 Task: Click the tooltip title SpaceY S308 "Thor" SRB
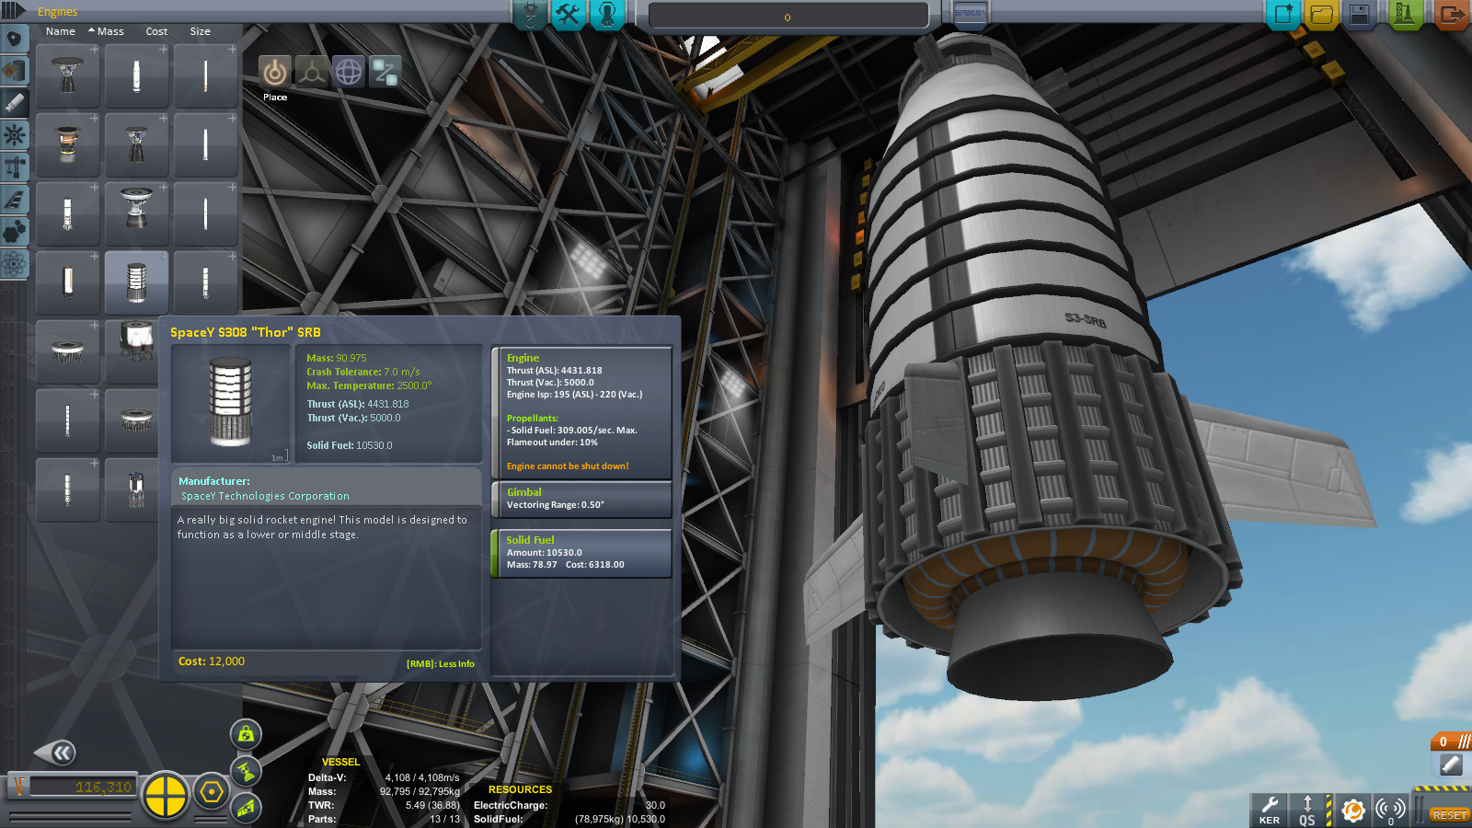(x=246, y=332)
